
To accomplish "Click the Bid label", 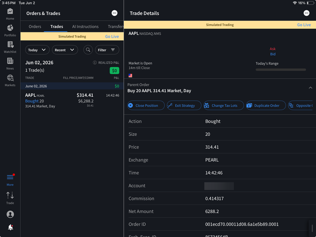I will point(273,54).
